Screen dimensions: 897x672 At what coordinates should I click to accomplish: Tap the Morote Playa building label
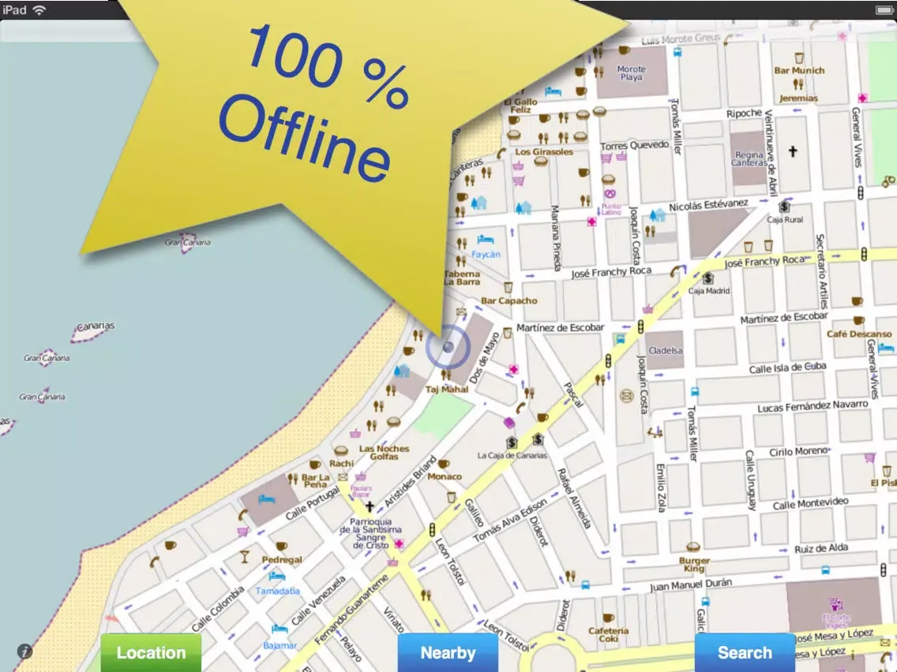point(631,73)
